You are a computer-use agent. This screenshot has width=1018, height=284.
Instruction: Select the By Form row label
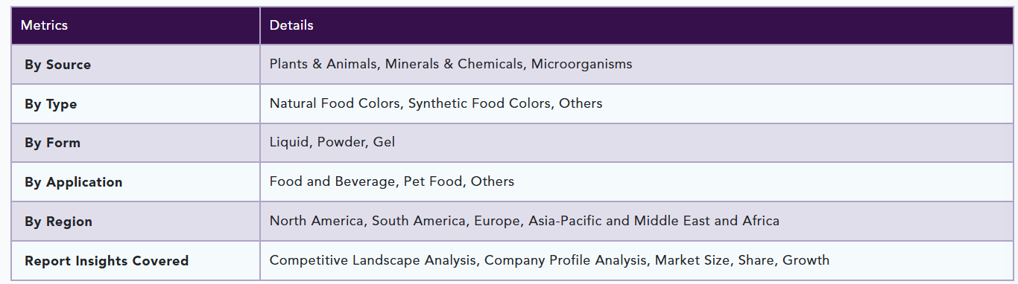(52, 143)
